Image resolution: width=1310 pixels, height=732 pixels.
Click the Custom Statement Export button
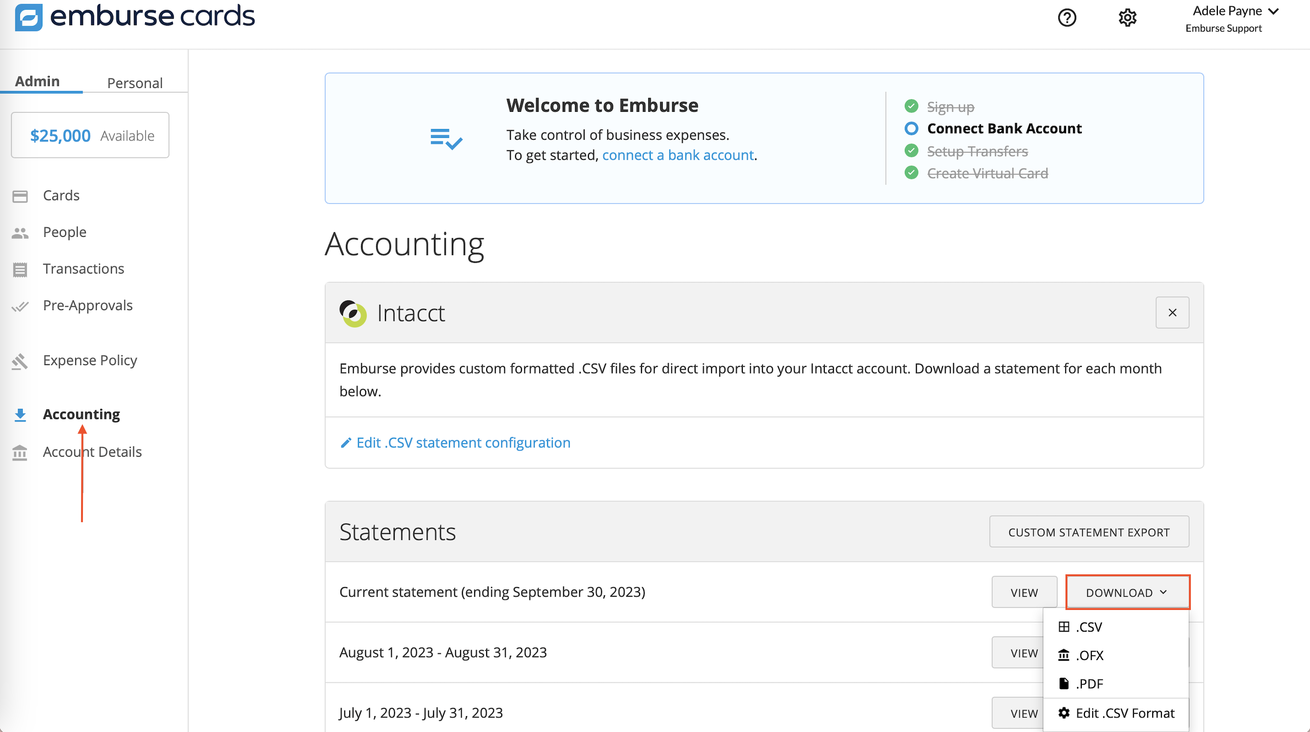pos(1089,532)
